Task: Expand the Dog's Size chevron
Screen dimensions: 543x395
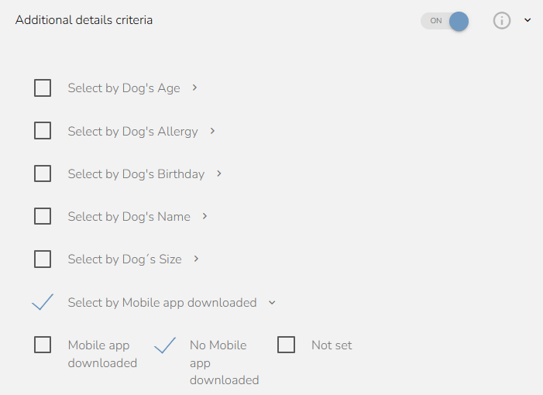Action: (196, 259)
